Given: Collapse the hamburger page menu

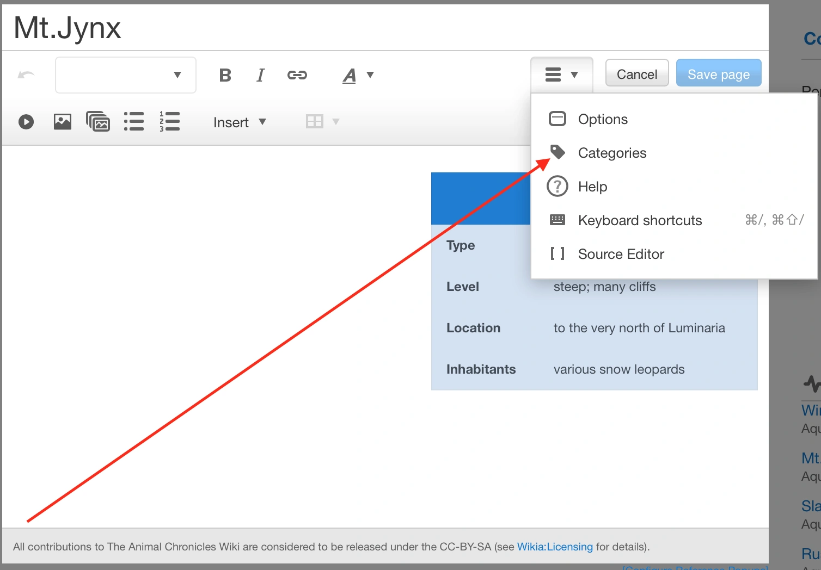Looking at the screenshot, I should [x=561, y=75].
